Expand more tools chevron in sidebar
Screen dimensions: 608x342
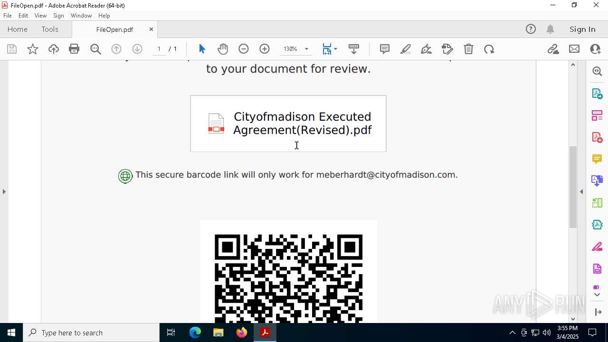(x=597, y=295)
